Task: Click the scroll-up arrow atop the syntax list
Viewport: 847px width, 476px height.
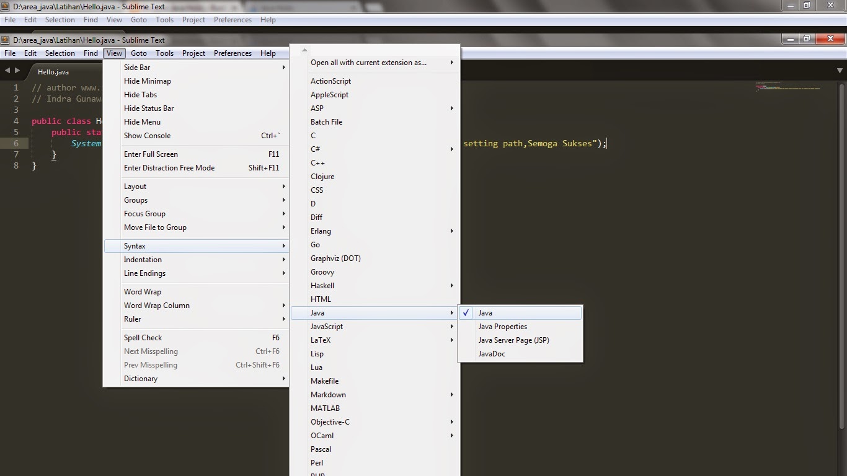Action: point(303,50)
